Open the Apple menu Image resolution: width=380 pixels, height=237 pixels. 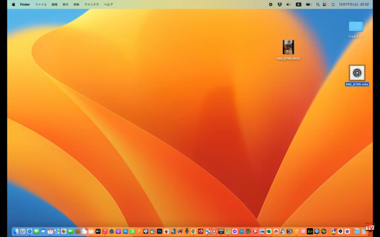[14, 4]
